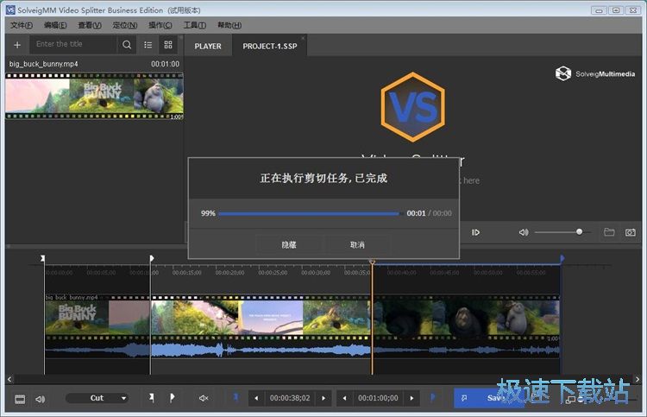The width and height of the screenshot is (647, 417).
Task: Add marker with flag-left icon
Action: [152, 398]
